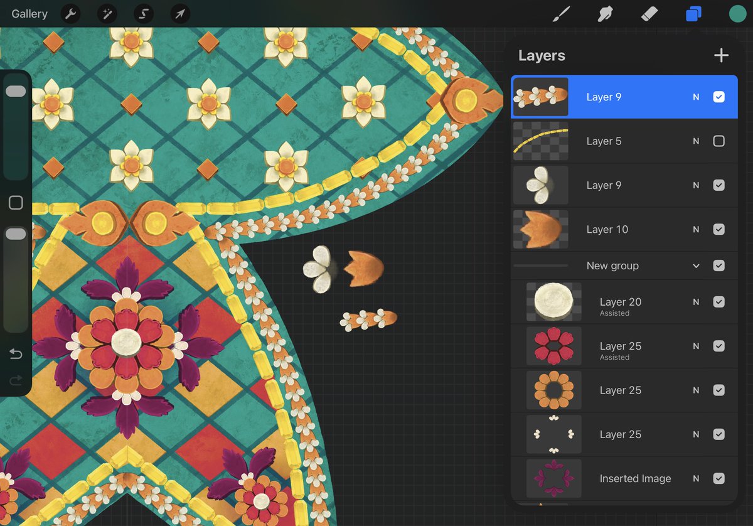Tap the square Modify button in sidebar

[x=16, y=202]
